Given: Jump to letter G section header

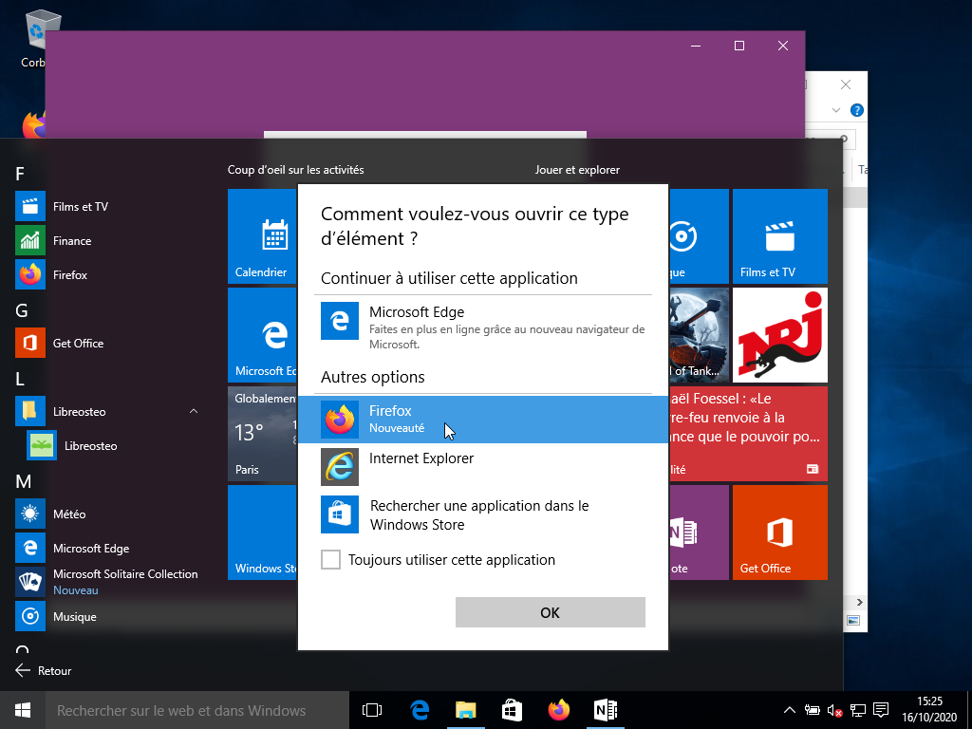Looking at the screenshot, I should 21,310.
